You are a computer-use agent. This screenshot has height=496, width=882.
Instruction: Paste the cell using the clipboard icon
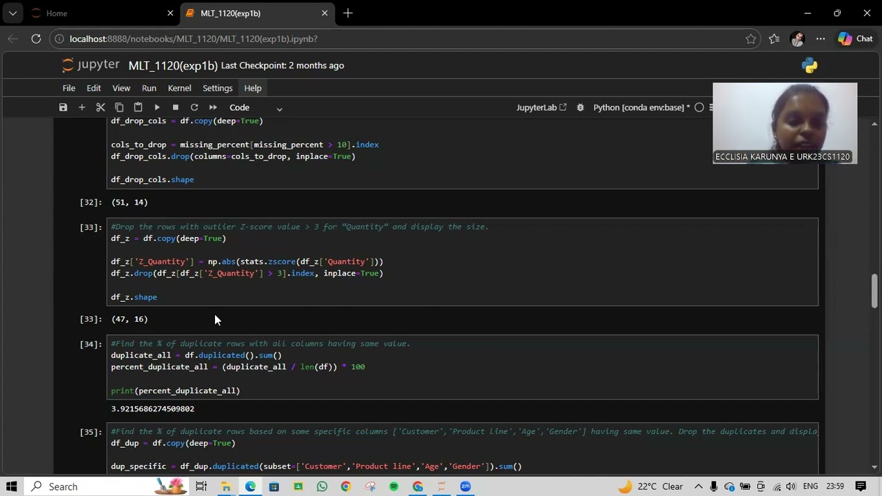coord(138,107)
